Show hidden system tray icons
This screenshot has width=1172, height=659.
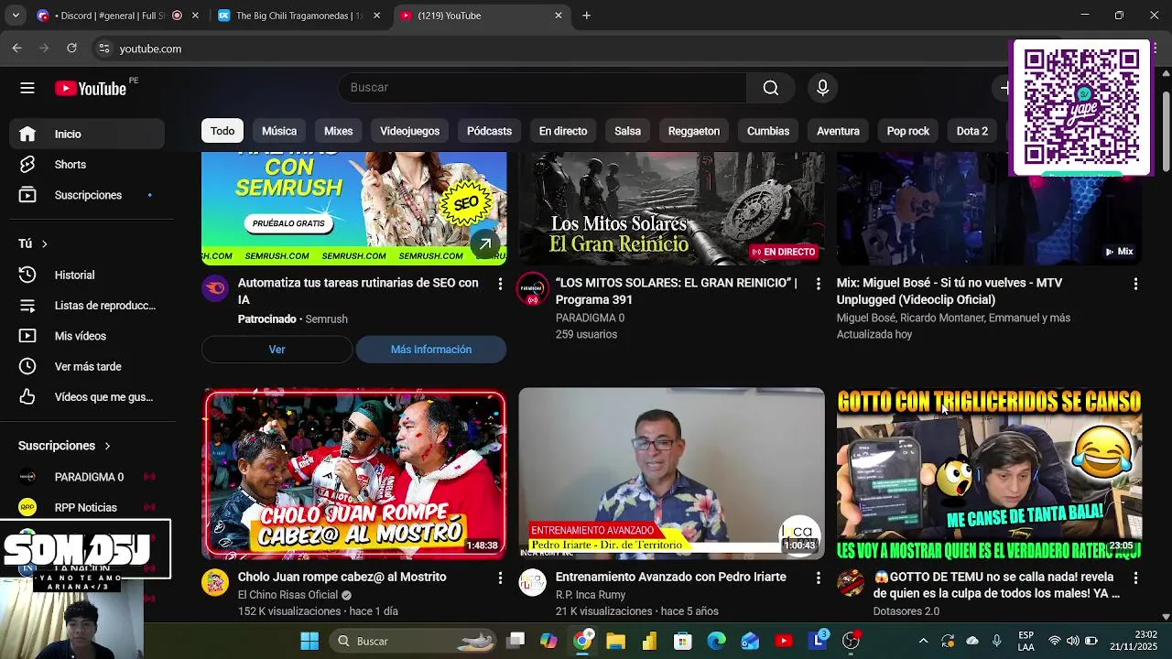[923, 641]
